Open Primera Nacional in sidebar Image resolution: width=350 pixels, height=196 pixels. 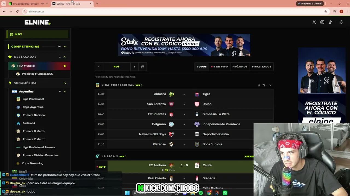34,115
